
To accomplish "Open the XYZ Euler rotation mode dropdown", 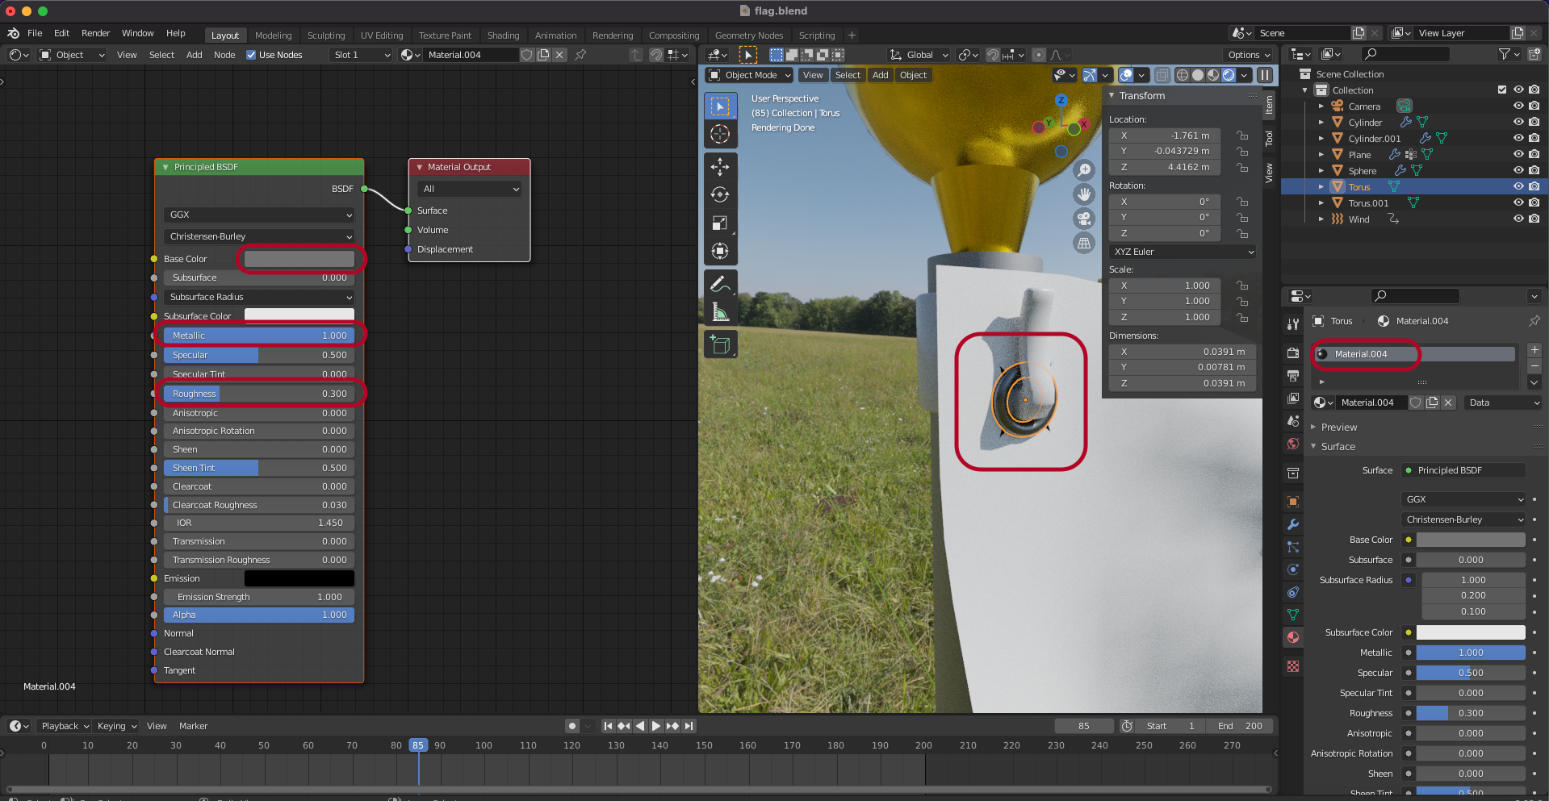I will [x=1183, y=252].
